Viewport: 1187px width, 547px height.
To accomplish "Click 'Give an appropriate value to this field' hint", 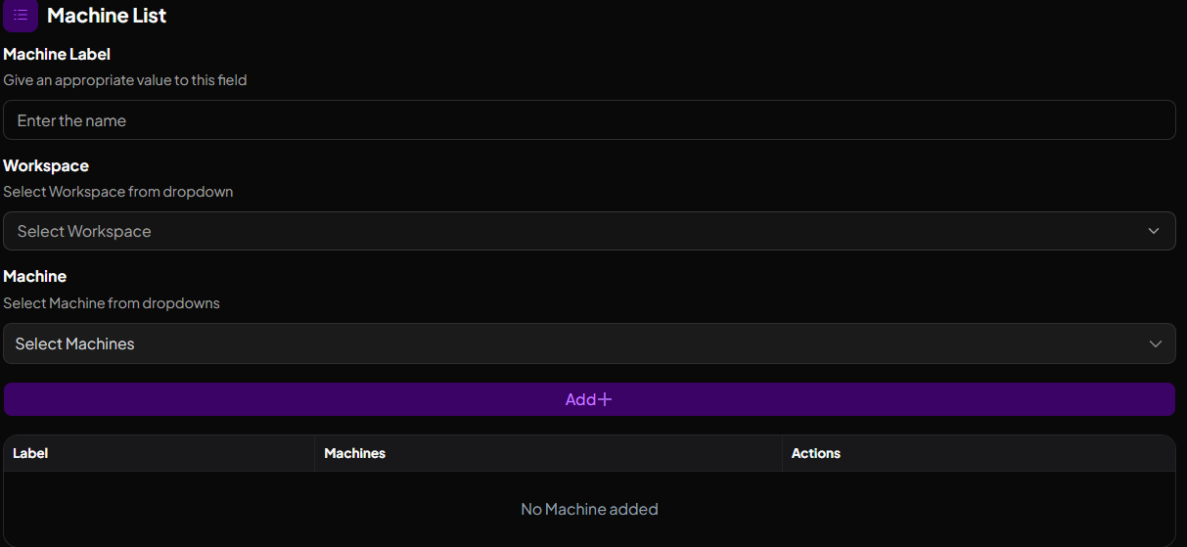I will [125, 80].
